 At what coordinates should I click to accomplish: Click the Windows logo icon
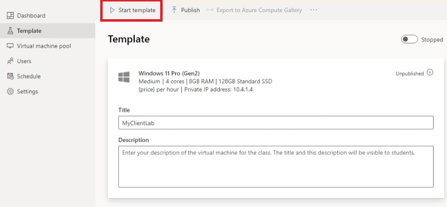(124, 77)
